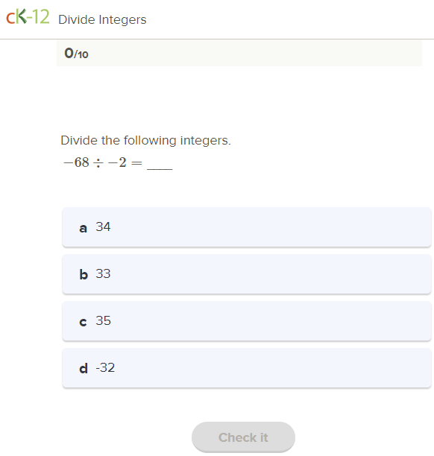Click the Check it button
This screenshot has height=456, width=434.
tap(243, 437)
